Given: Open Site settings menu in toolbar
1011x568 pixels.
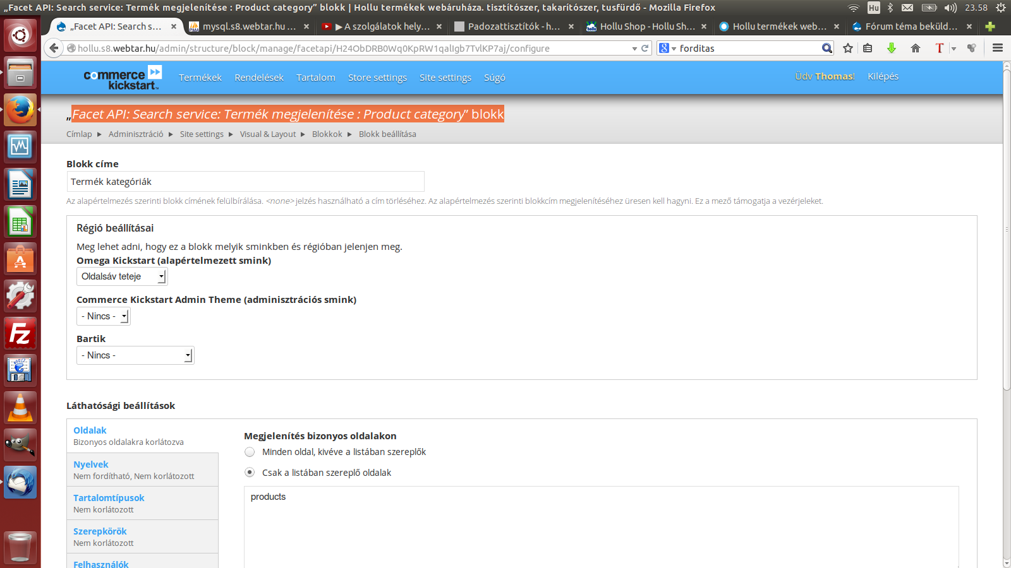Looking at the screenshot, I should pos(445,78).
